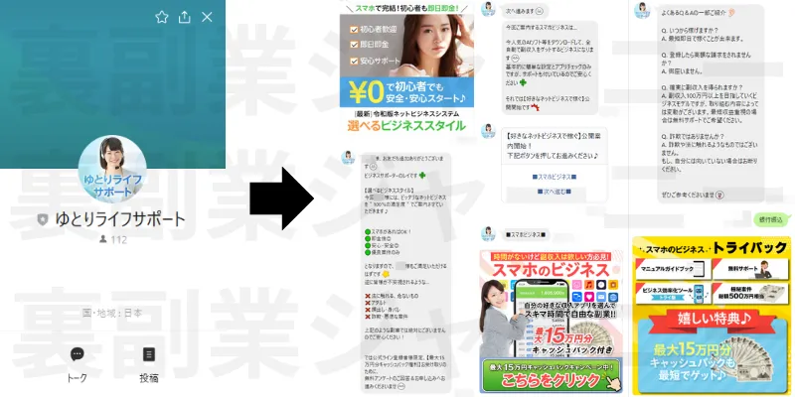Open the ゆとりライフサポート profile picture
This screenshot has height=397, width=795.
112,169
